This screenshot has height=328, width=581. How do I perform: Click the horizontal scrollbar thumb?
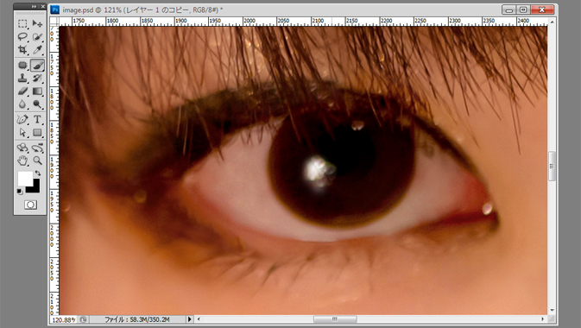point(335,319)
